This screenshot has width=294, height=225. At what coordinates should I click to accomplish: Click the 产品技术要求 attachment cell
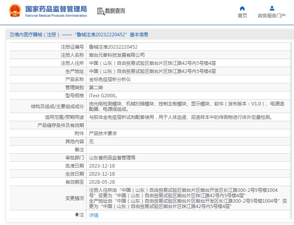coord(103,133)
